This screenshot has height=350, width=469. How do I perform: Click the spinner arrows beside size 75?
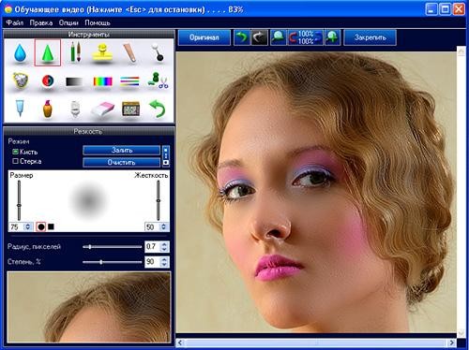pos(28,226)
